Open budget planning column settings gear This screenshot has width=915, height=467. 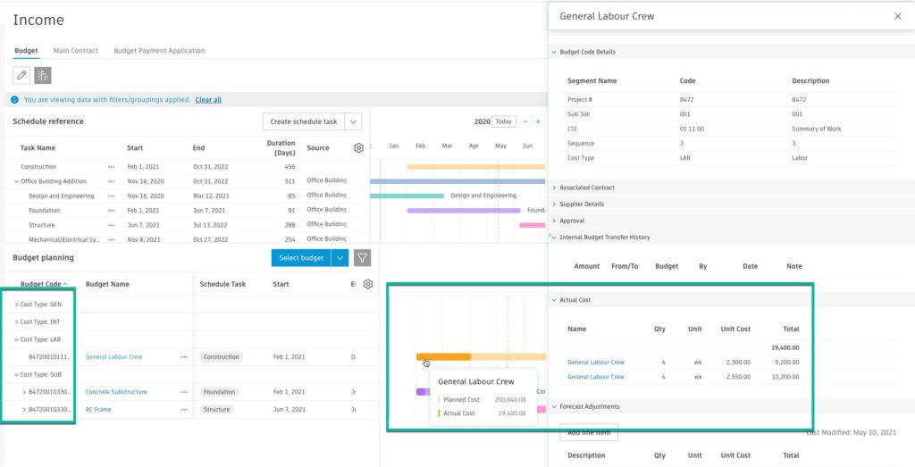(x=367, y=285)
